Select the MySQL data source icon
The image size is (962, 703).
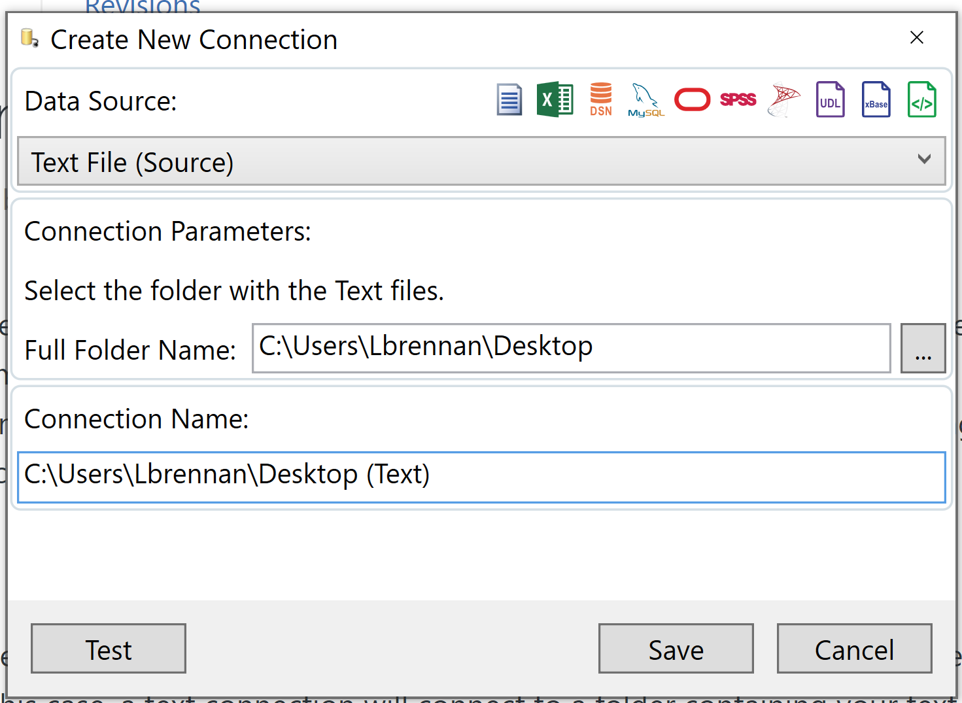click(645, 99)
